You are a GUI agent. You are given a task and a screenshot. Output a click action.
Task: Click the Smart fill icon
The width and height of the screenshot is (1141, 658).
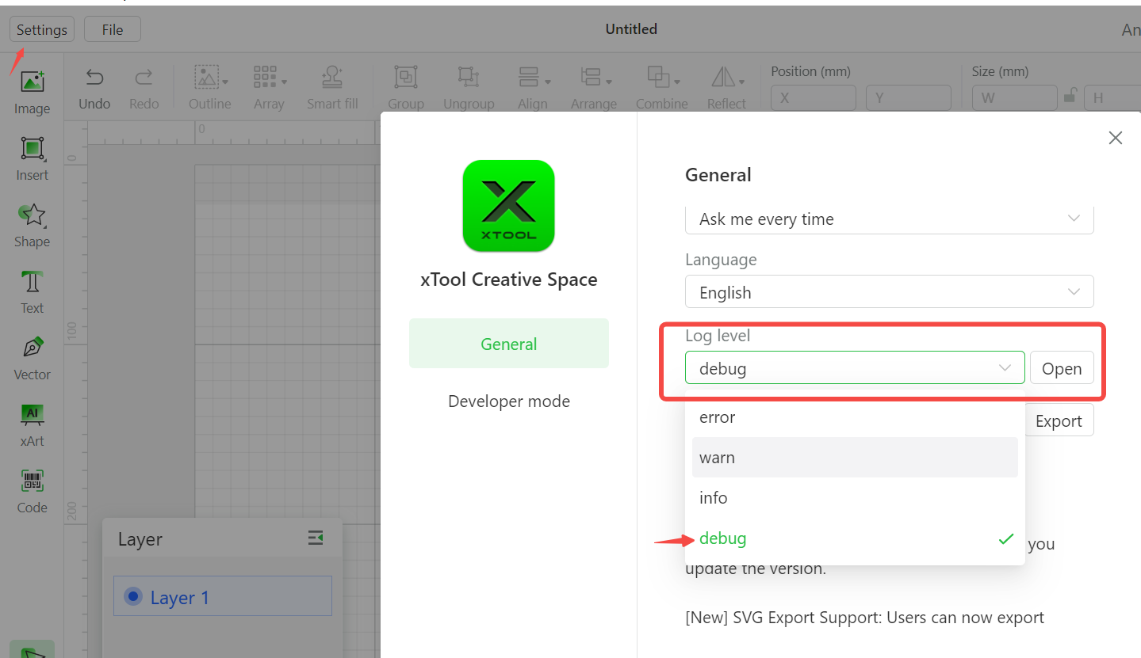(x=331, y=77)
